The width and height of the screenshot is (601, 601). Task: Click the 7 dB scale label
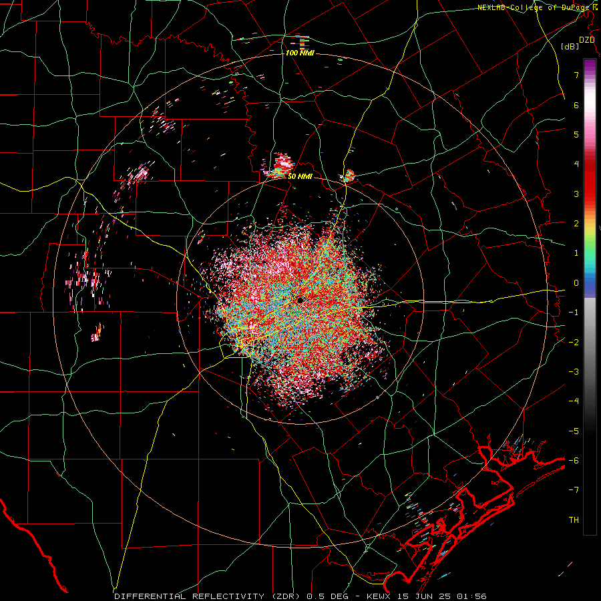point(576,75)
